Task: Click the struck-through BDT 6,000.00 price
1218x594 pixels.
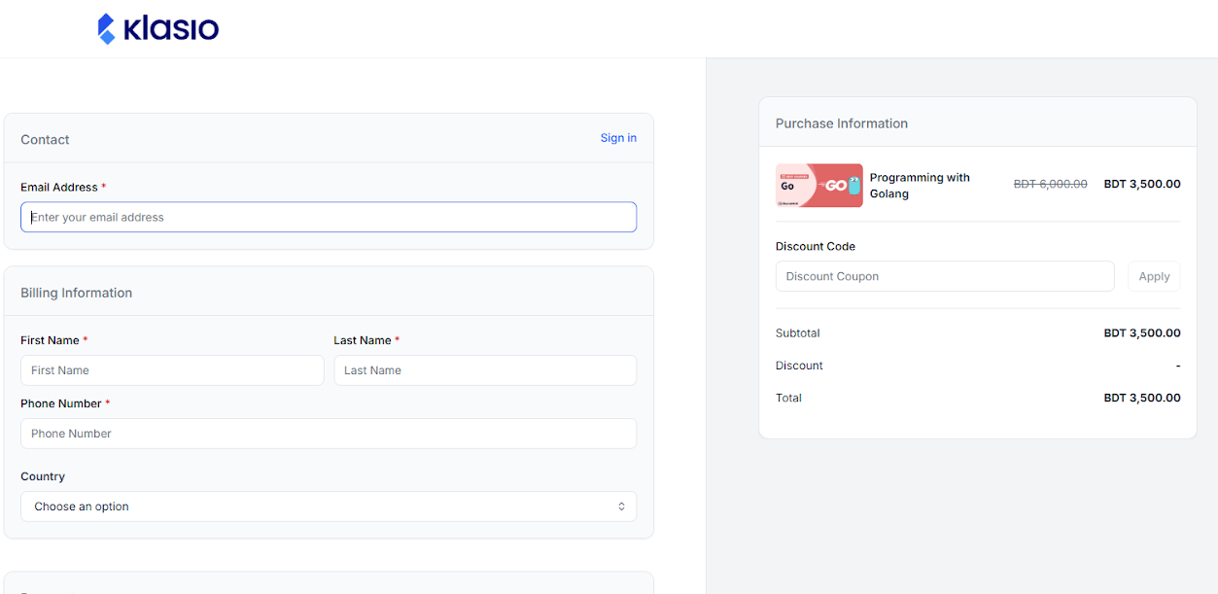Action: (x=1050, y=184)
